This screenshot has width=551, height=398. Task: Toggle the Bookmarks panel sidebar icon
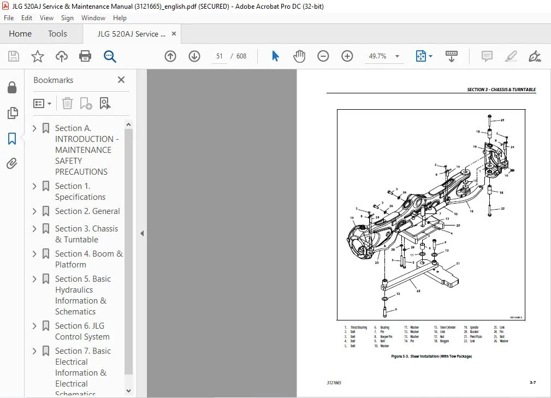[x=12, y=139]
